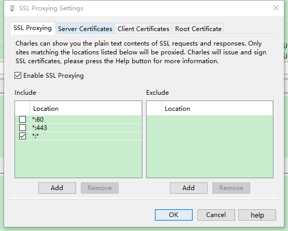Add a new Exclude location
This screenshot has height=231, width=288.
click(x=189, y=188)
